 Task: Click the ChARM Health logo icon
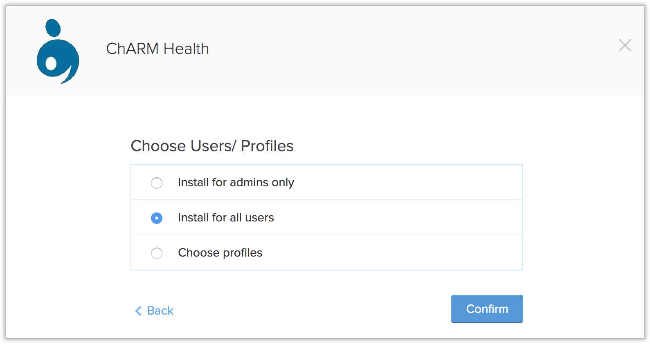58,51
